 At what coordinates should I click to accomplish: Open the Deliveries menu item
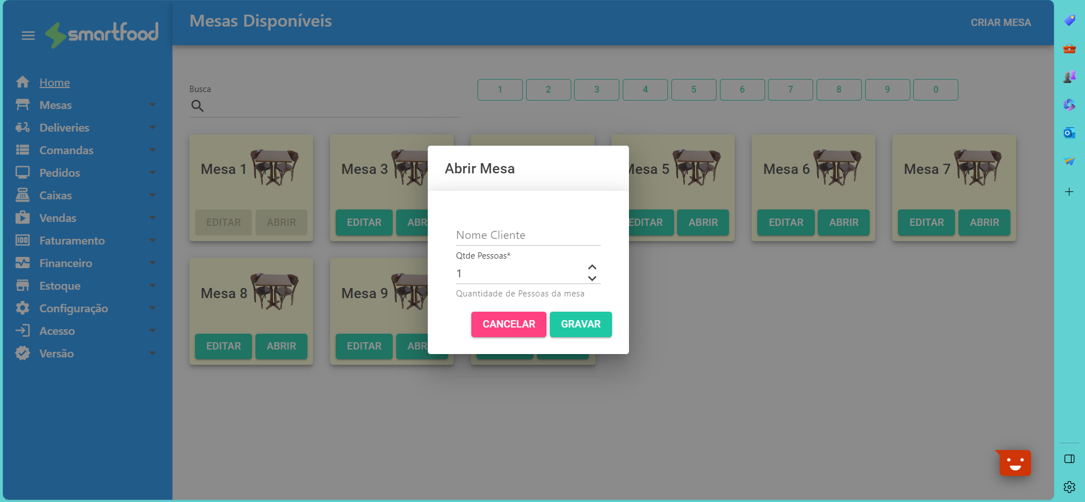(64, 128)
